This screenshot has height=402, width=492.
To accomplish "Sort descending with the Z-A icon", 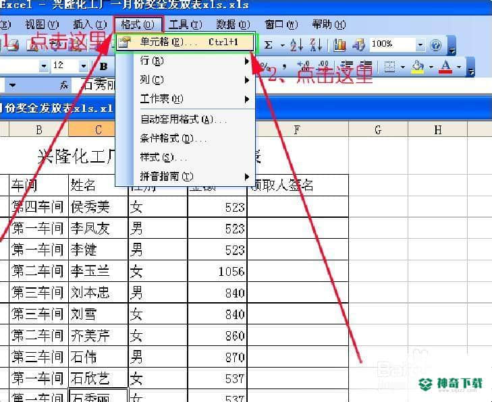I will pyautogui.click(x=316, y=45).
